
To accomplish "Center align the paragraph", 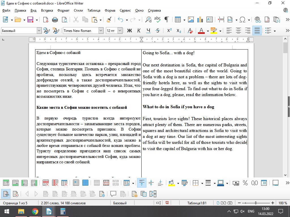I will click(238, 31).
